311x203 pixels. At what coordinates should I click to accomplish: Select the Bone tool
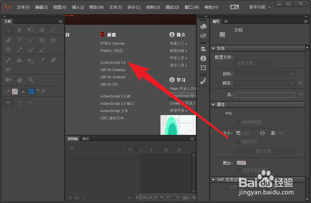coord(8,60)
